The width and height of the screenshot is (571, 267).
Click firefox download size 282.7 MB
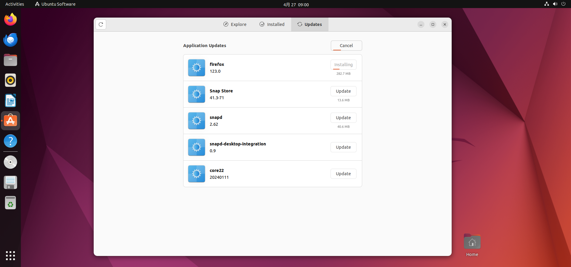click(x=343, y=74)
